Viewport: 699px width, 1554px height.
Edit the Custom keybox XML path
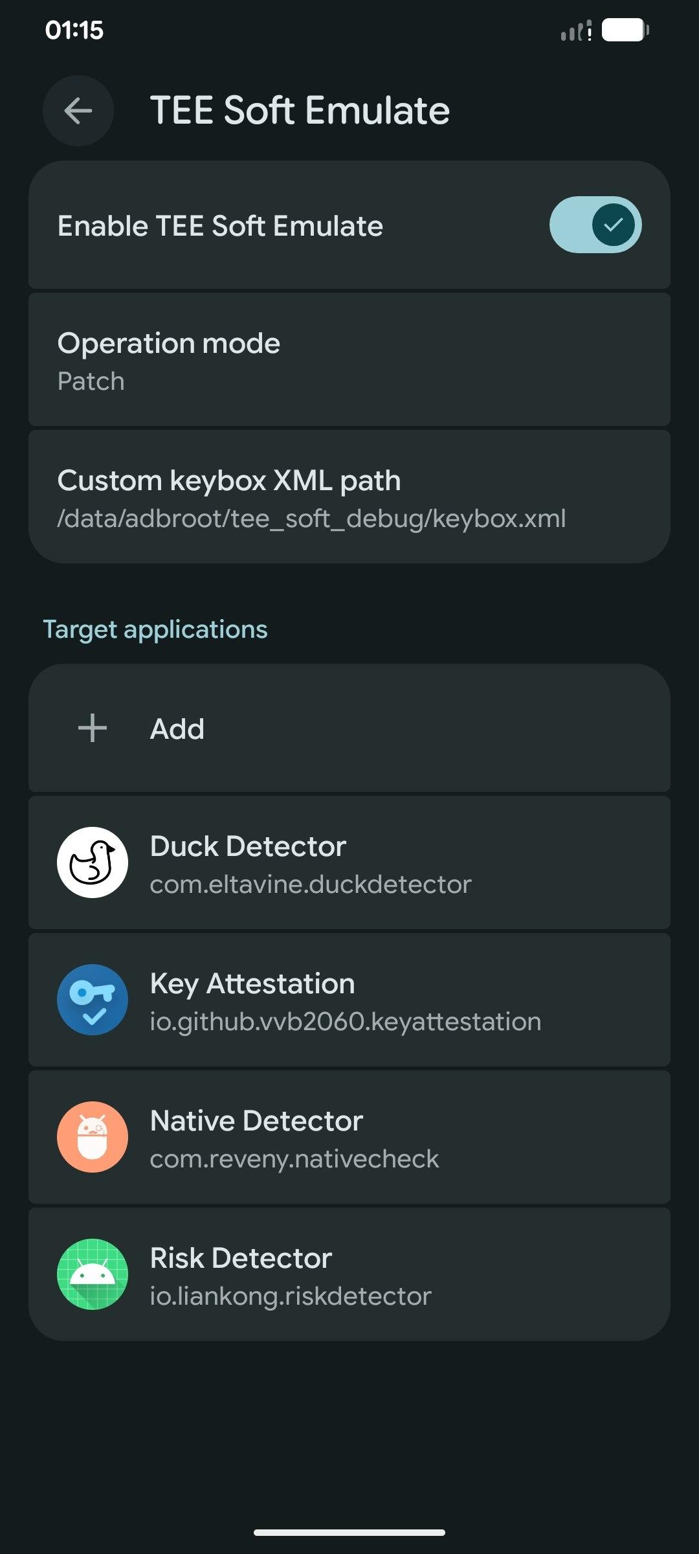click(349, 497)
